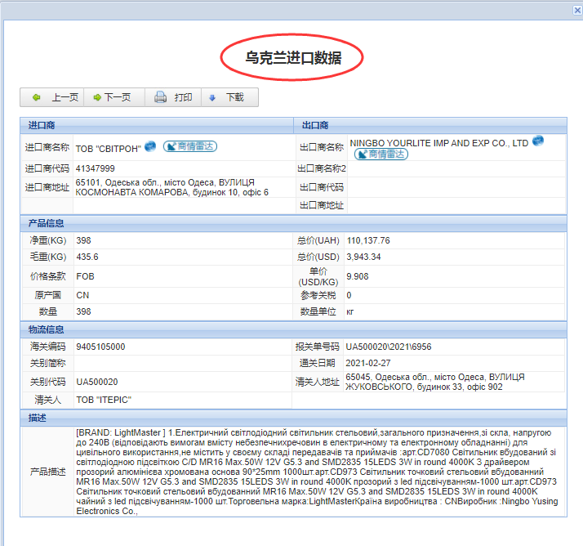Click globe icon beside ТОВ "СВІТРОН"

150,146
